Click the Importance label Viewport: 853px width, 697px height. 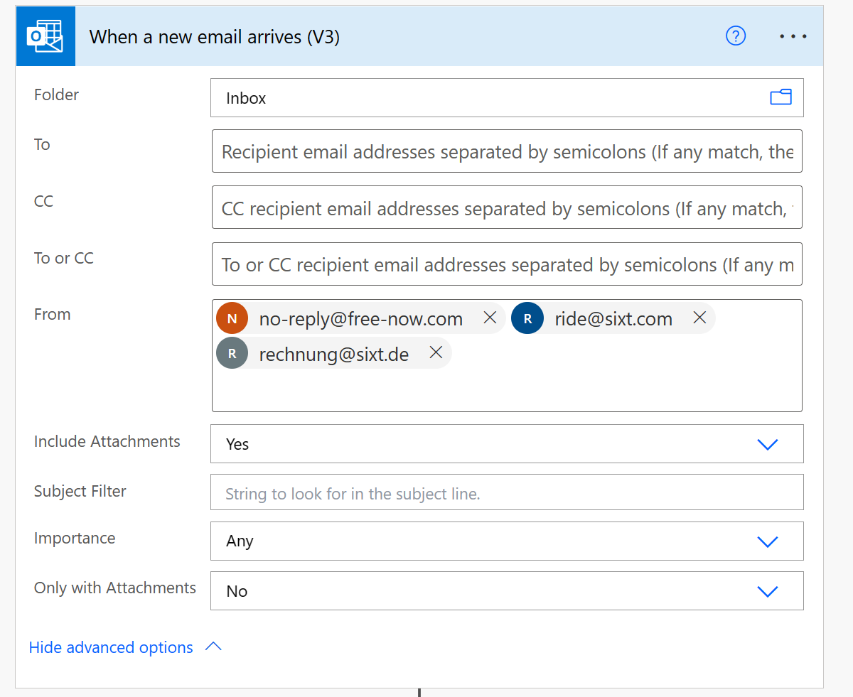point(75,538)
